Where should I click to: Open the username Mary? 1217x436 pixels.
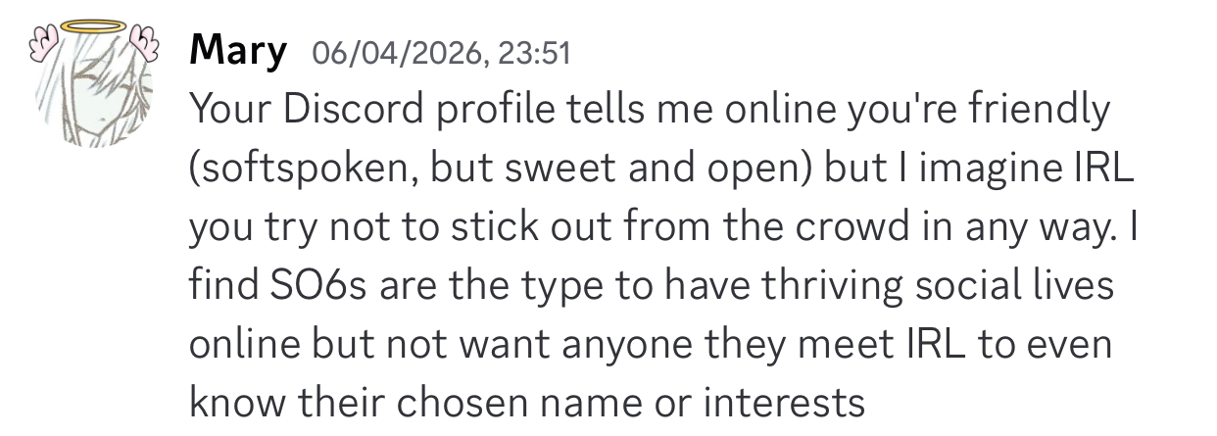click(238, 49)
